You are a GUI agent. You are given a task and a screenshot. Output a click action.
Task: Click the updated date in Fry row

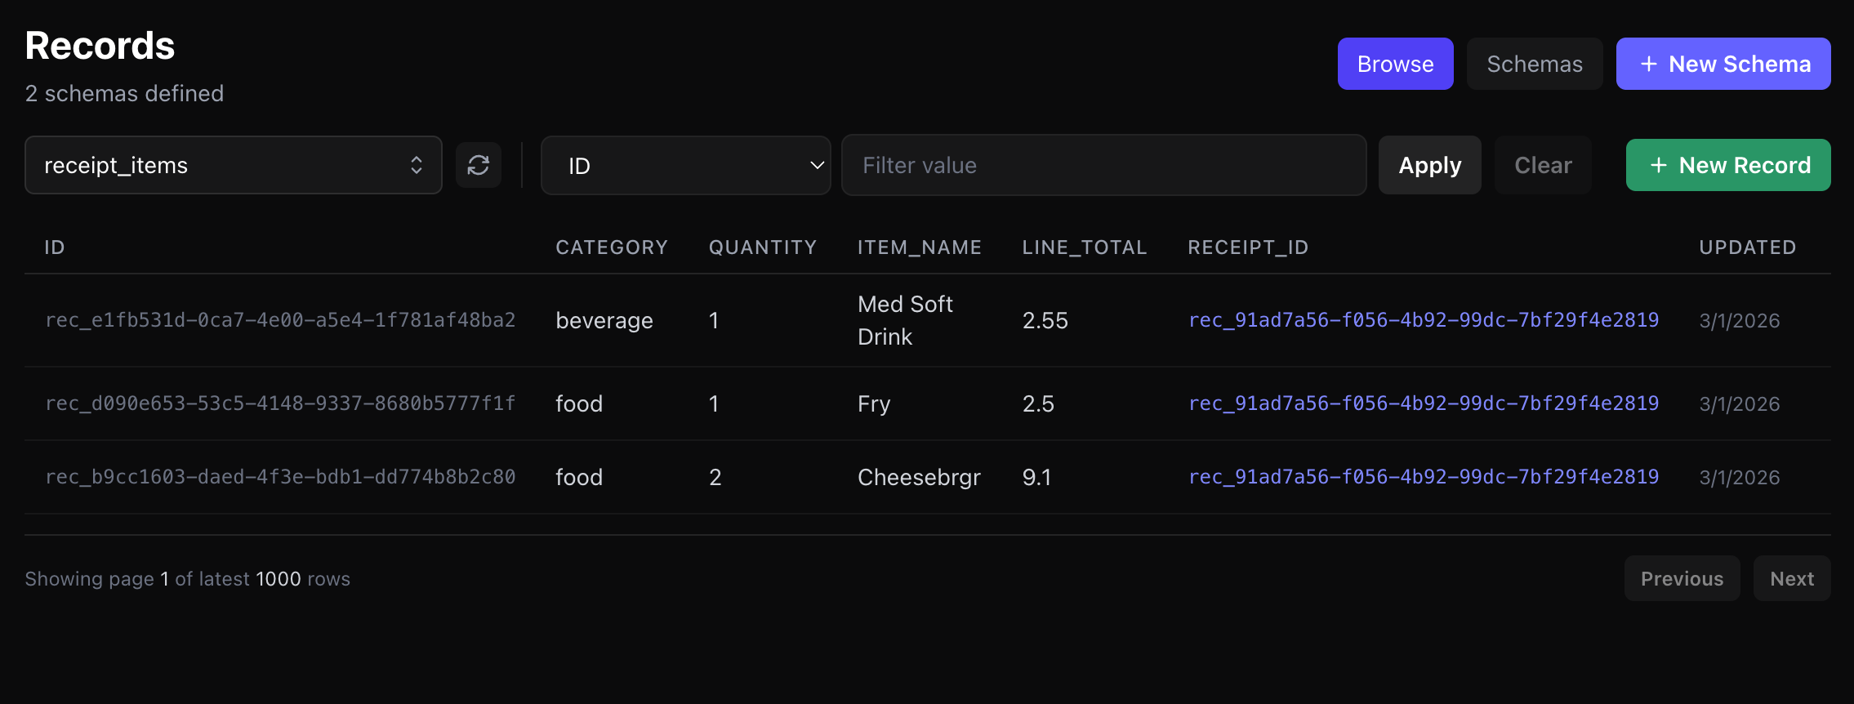[x=1740, y=403]
